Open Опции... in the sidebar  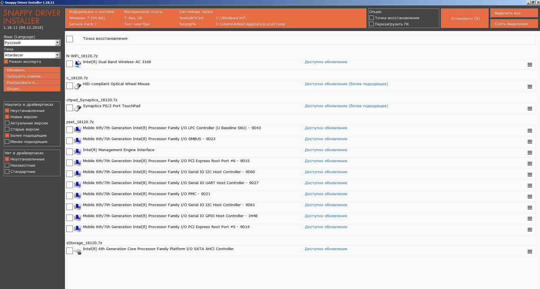(32, 89)
